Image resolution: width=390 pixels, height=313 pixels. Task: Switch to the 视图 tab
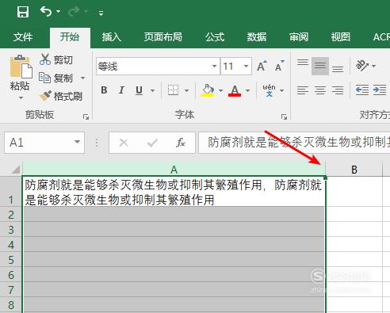(x=341, y=37)
